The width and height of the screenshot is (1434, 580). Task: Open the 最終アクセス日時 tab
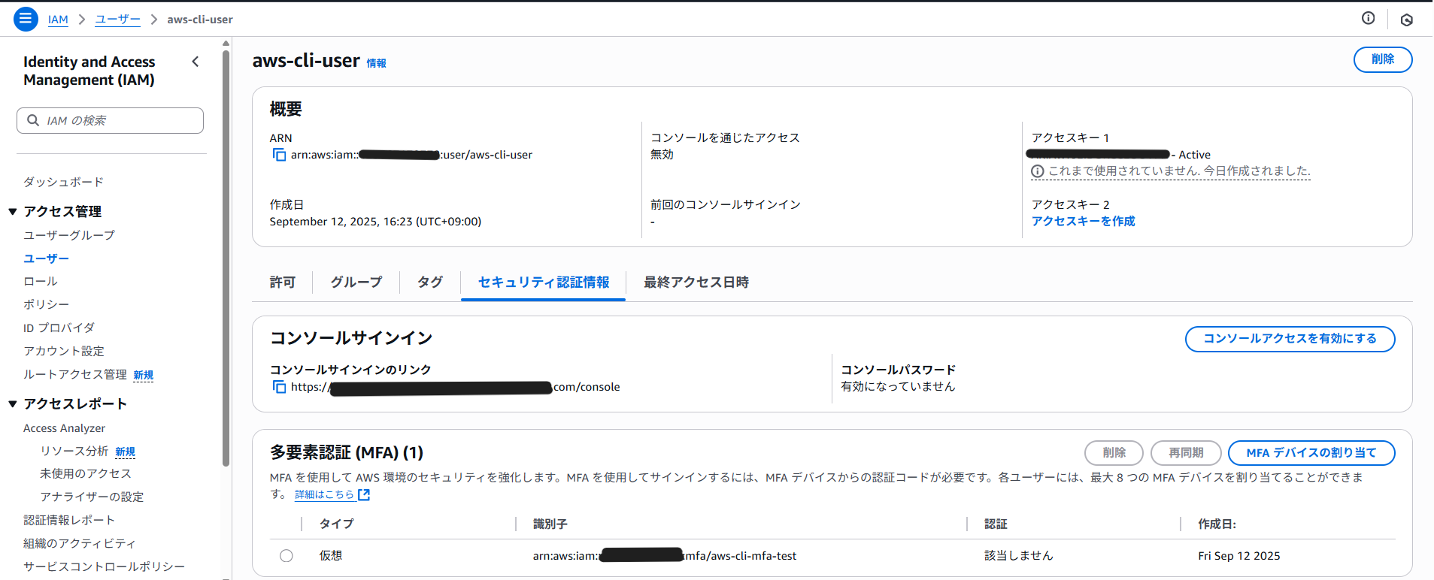(696, 282)
